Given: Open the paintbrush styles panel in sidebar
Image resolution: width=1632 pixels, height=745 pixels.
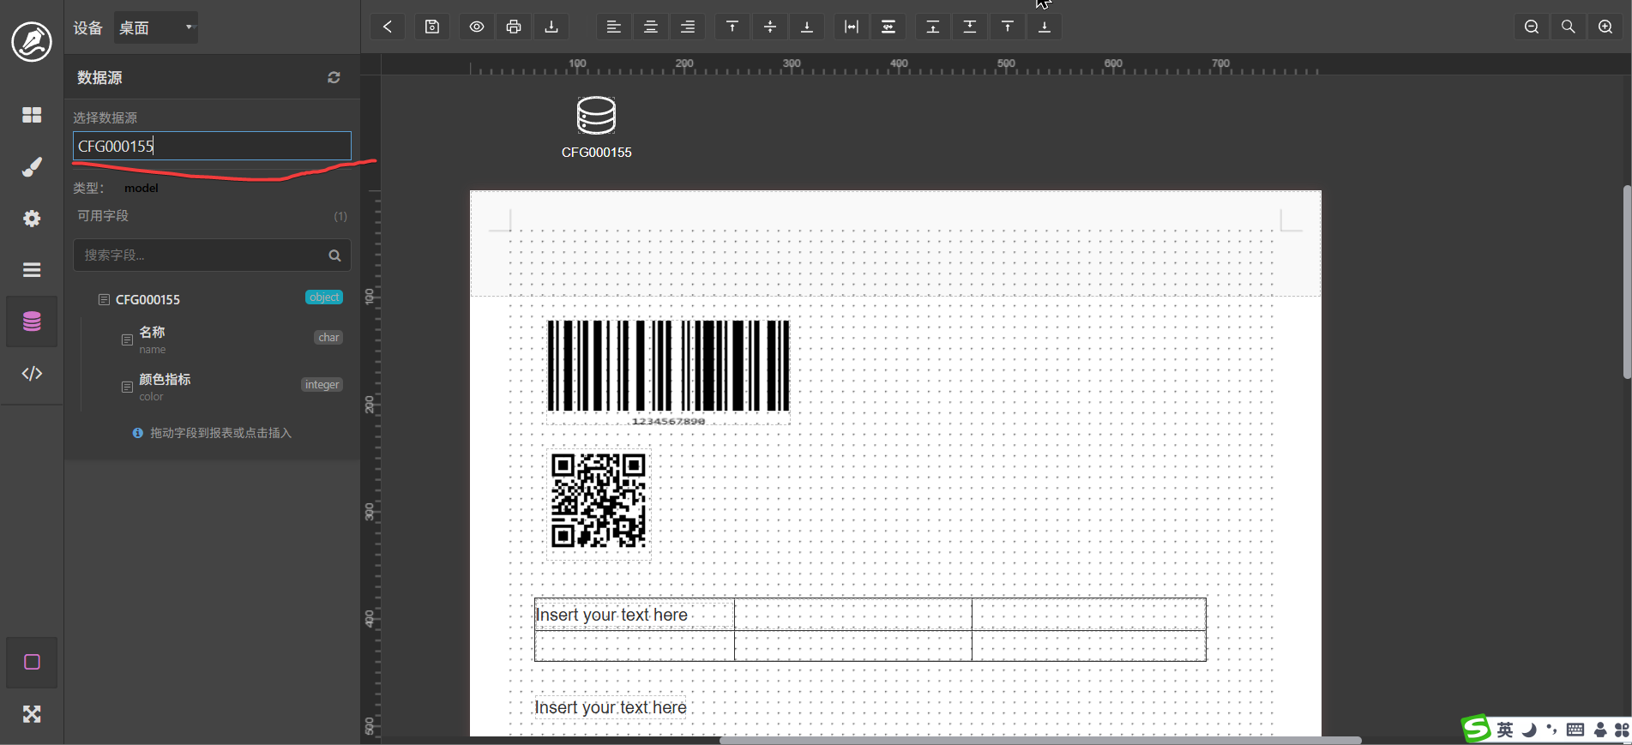Looking at the screenshot, I should [x=32, y=167].
